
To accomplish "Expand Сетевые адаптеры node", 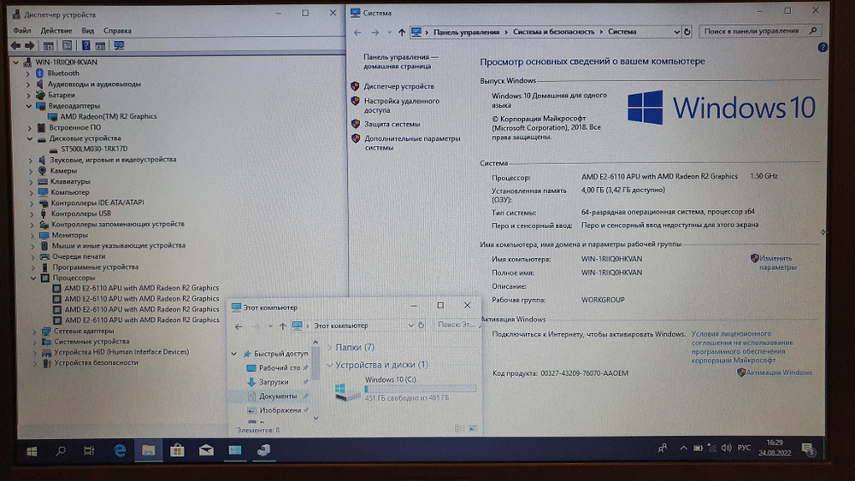I will (x=34, y=331).
